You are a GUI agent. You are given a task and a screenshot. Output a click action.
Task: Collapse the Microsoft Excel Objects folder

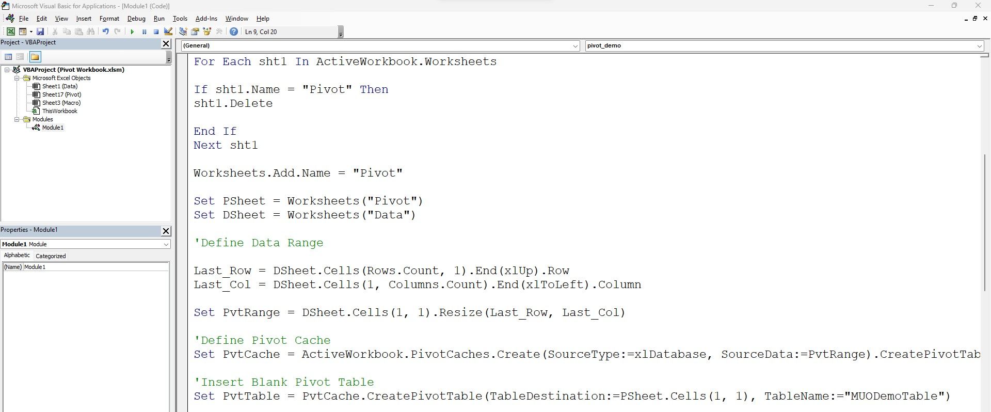point(17,78)
